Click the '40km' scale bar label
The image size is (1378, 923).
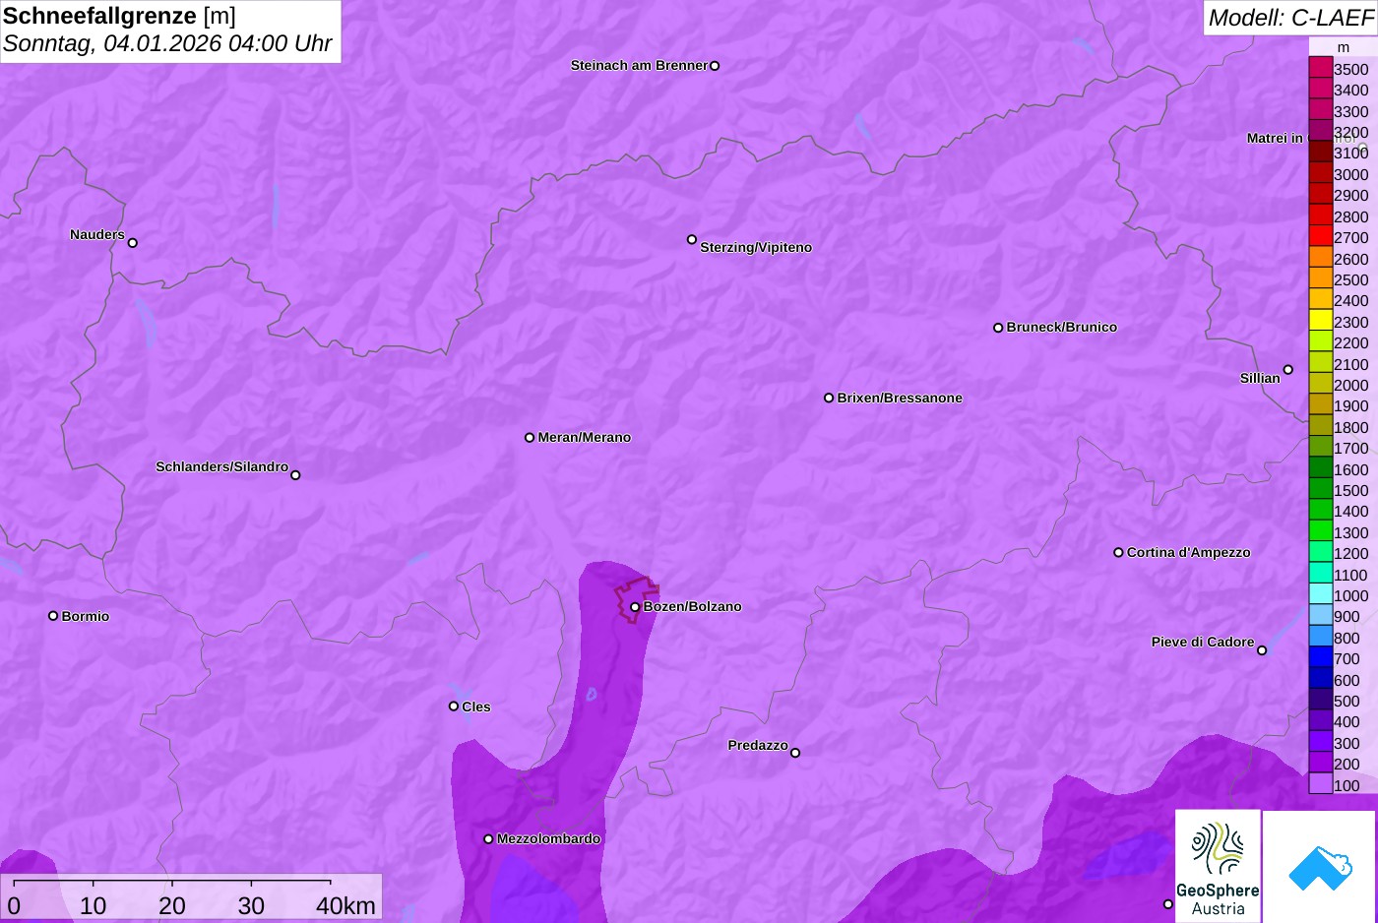point(345,905)
